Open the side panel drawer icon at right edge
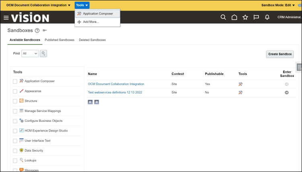Screen dimensions: 302x172 [x=299, y=67]
